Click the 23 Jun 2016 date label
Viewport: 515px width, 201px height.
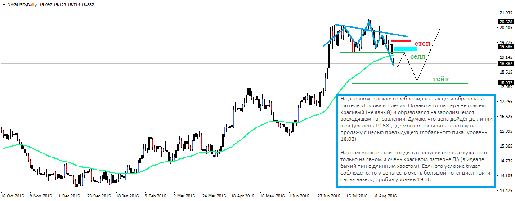[329, 197]
